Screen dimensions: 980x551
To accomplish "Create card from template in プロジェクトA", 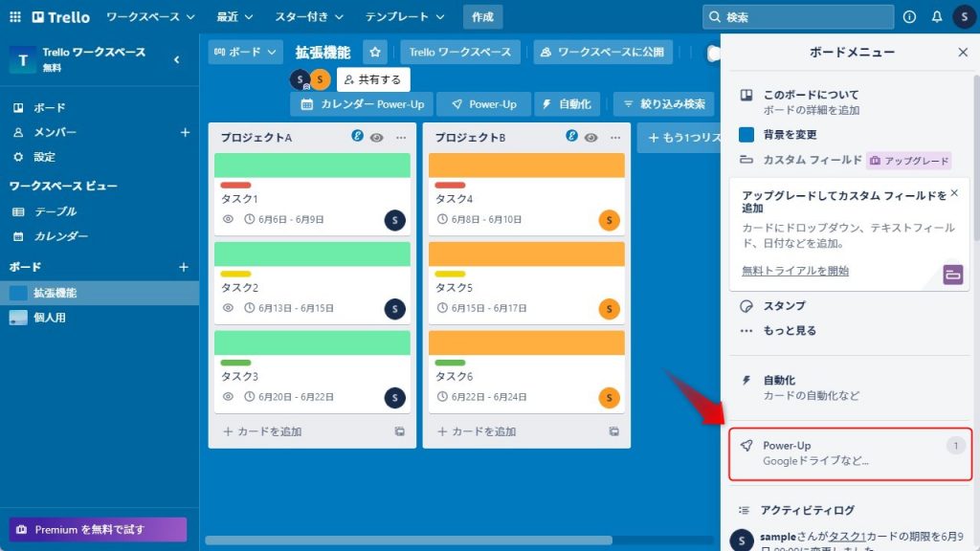I will click(399, 431).
